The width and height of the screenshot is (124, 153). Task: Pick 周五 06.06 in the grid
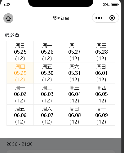point(20,115)
